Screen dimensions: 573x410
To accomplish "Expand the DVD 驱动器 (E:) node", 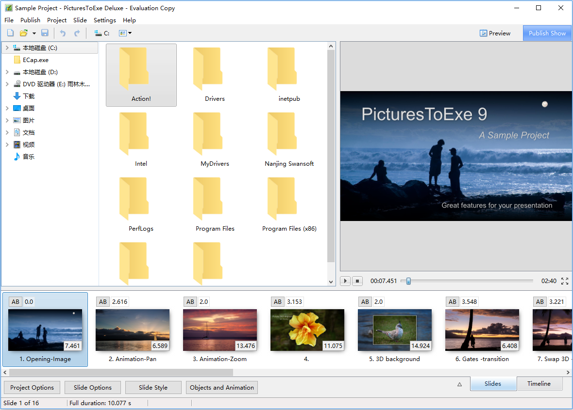I will 7,84.
